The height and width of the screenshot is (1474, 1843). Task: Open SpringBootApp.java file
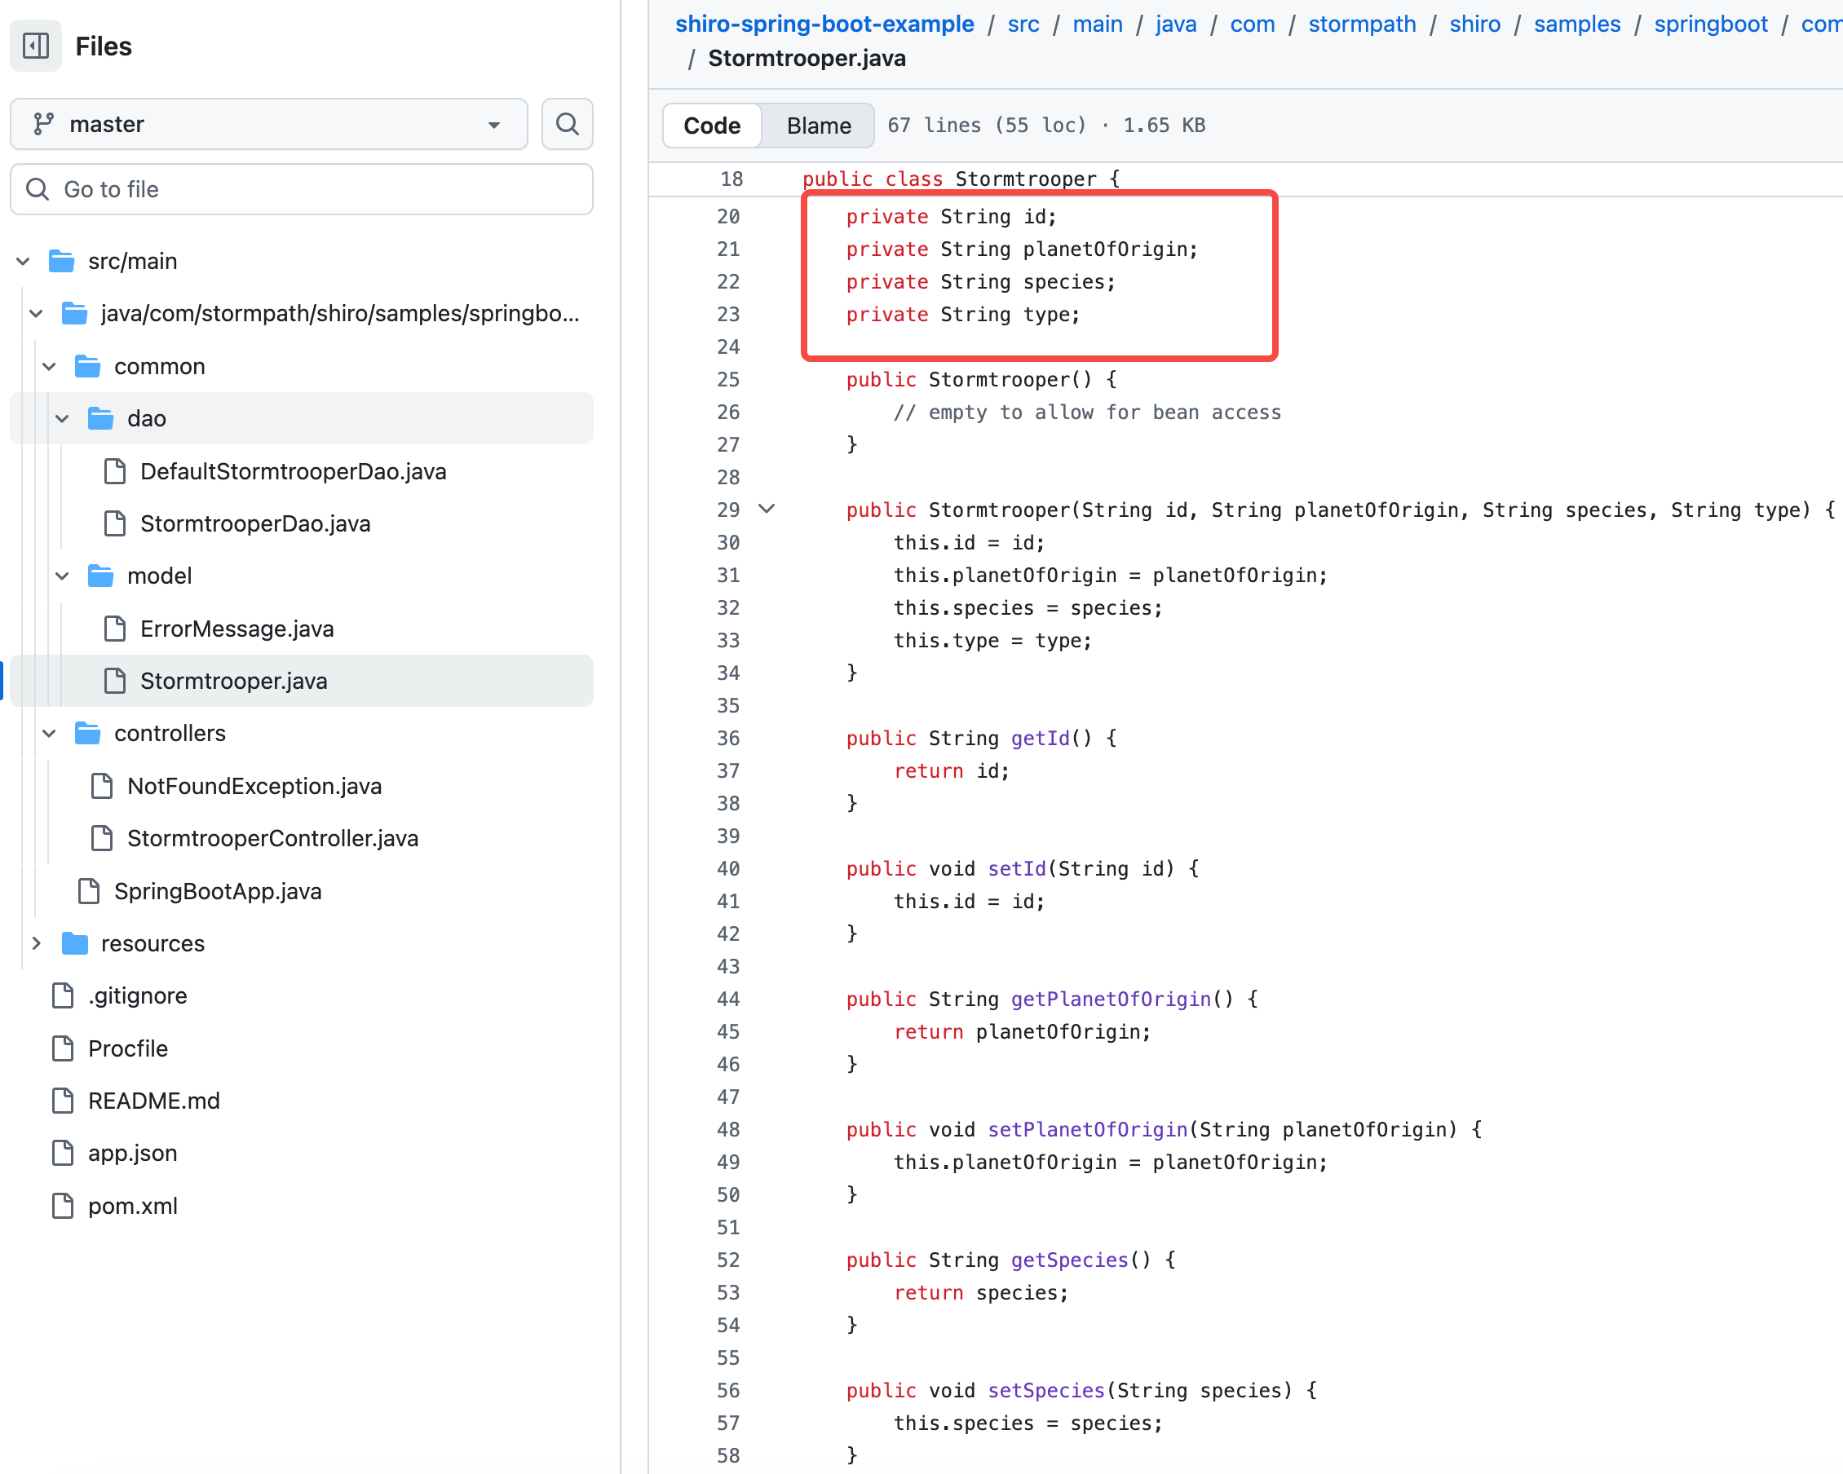tap(218, 891)
